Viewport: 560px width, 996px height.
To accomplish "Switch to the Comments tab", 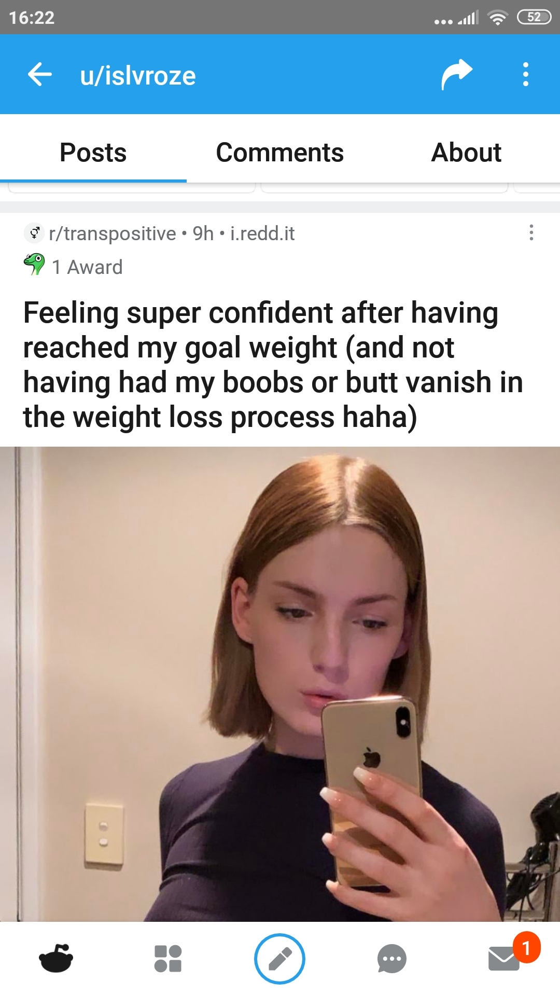I will coord(280,153).
